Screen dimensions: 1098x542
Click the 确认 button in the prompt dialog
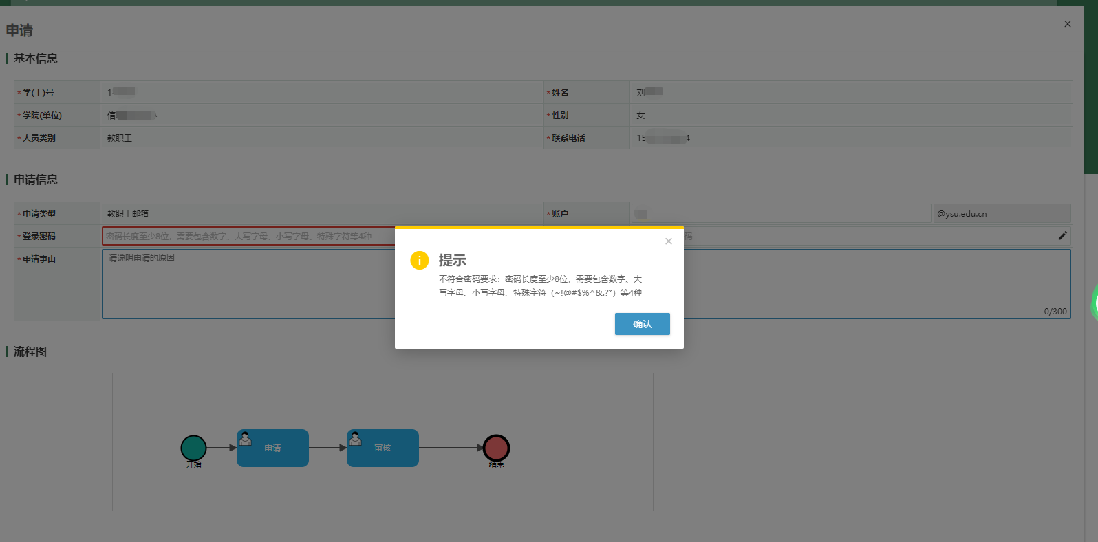[642, 324]
